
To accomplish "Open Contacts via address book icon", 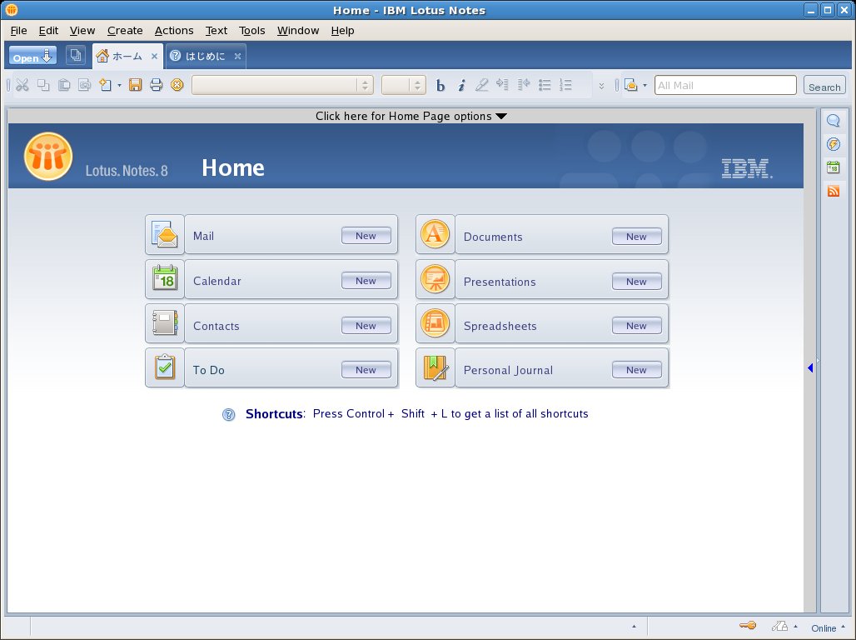I will pyautogui.click(x=164, y=323).
